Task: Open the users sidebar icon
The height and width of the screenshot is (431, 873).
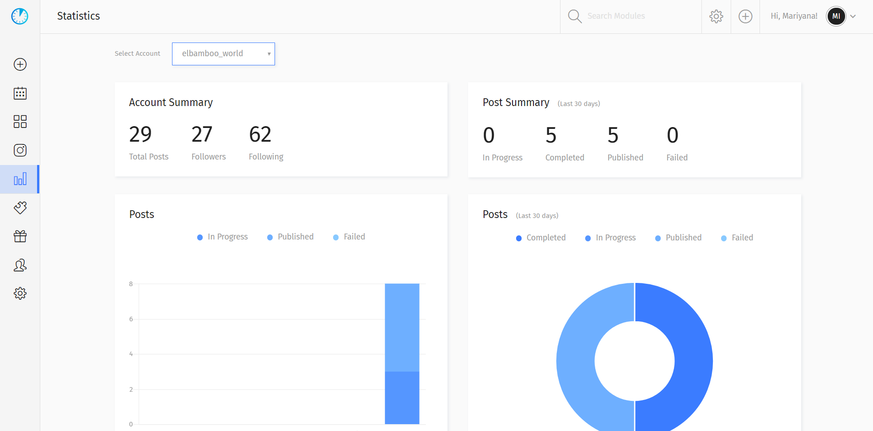Action: tap(20, 265)
